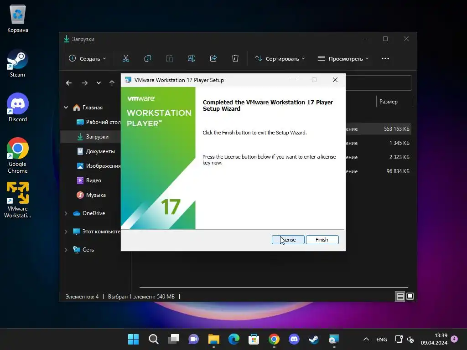The image size is (467, 350).
Task: Open the Google Chrome desktop shortcut
Action: (18, 155)
